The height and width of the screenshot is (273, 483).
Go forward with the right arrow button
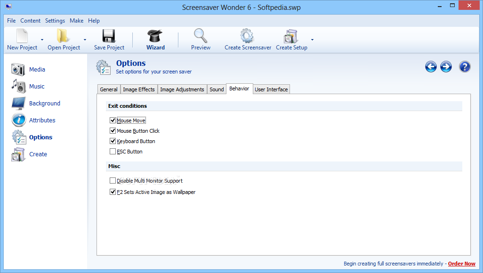tap(446, 66)
